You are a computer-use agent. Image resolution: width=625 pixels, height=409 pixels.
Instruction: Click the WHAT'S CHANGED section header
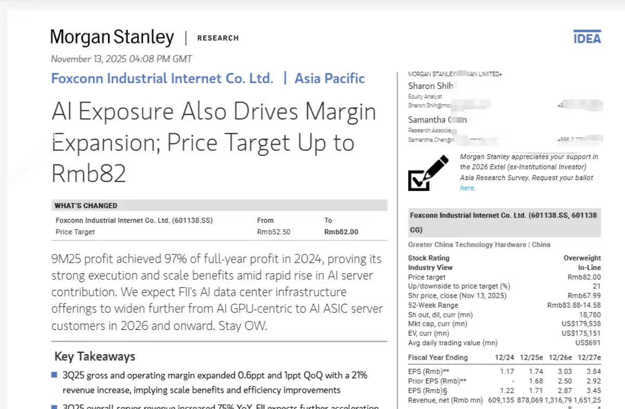[x=86, y=206]
